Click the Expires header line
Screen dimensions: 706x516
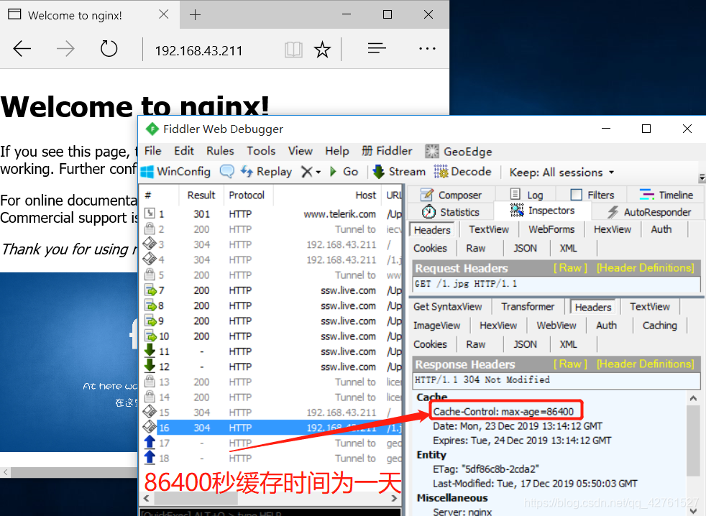522,441
